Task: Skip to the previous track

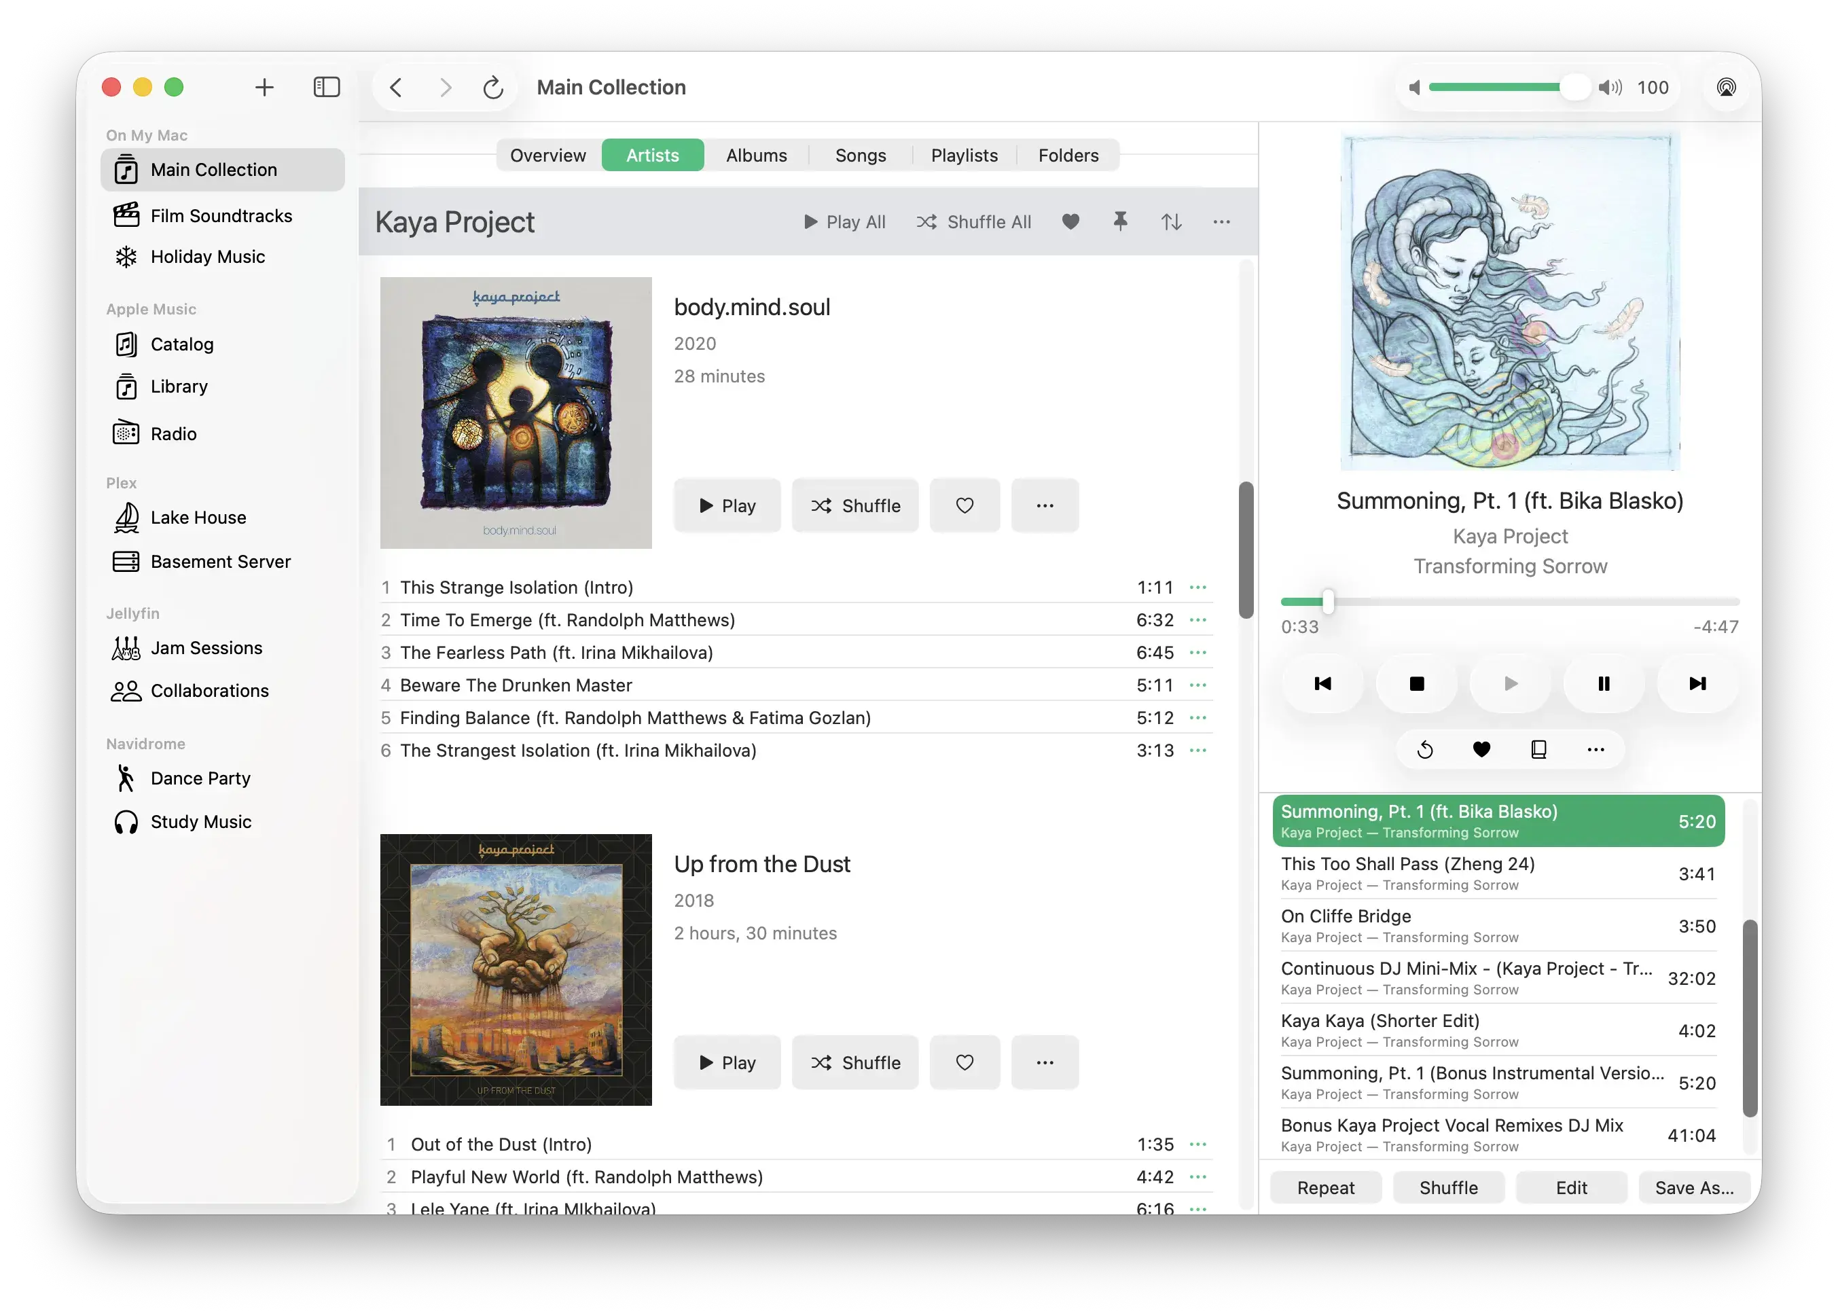Action: coord(1322,683)
